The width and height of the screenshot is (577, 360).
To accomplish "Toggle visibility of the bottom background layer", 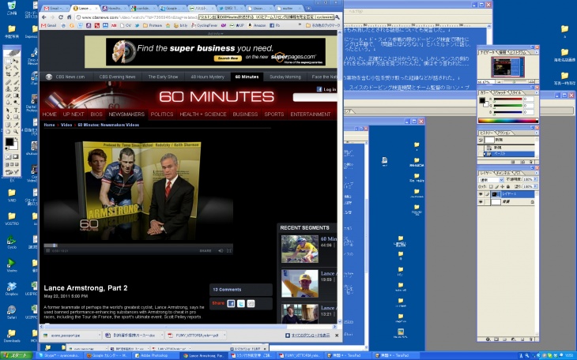I will coord(481,201).
